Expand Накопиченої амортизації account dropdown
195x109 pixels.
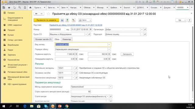pyautogui.click(x=73, y=78)
